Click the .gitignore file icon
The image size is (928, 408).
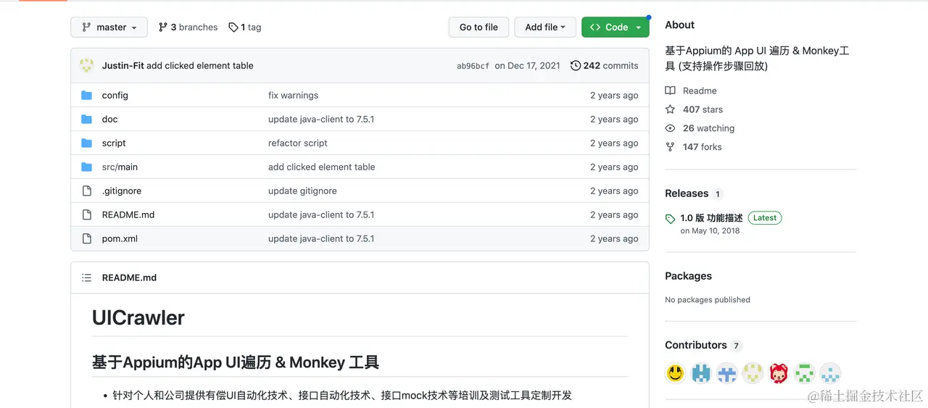(x=87, y=191)
